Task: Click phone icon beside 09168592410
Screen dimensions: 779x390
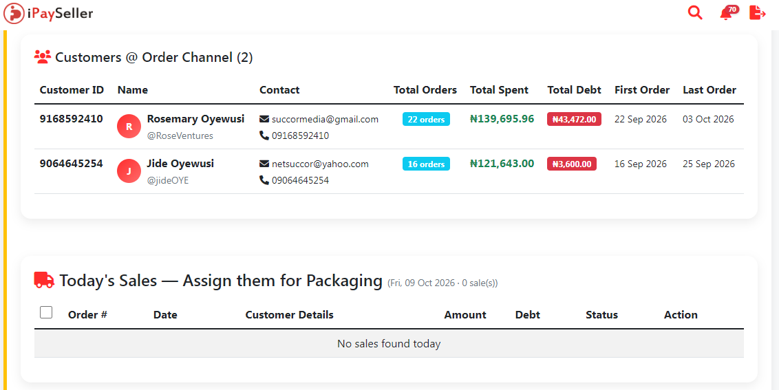Action: pyautogui.click(x=264, y=135)
